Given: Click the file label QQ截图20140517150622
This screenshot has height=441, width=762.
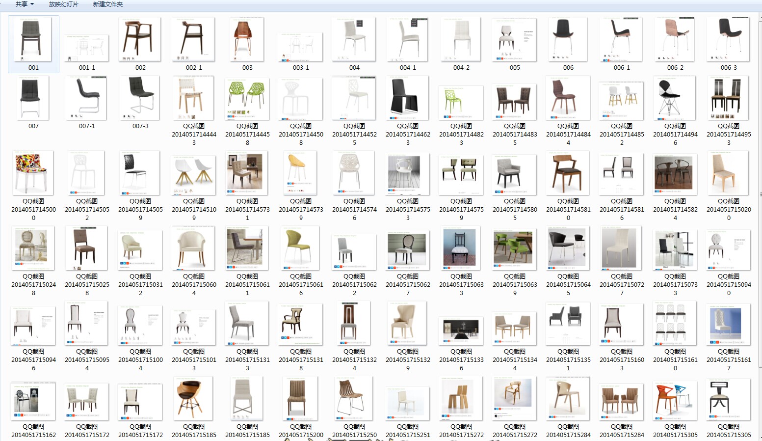Looking at the screenshot, I should coord(354,284).
